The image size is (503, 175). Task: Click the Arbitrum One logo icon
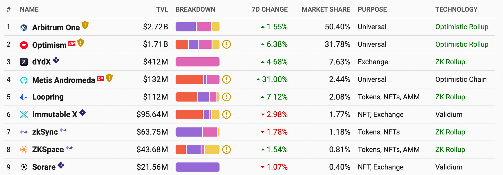pos(24,27)
